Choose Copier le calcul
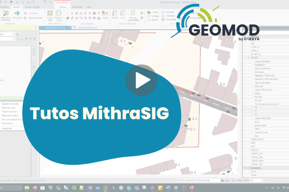289x192 pixels. [9, 111]
